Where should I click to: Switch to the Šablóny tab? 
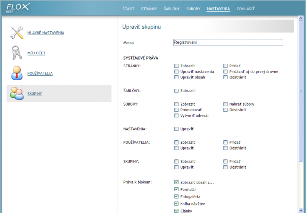click(171, 8)
